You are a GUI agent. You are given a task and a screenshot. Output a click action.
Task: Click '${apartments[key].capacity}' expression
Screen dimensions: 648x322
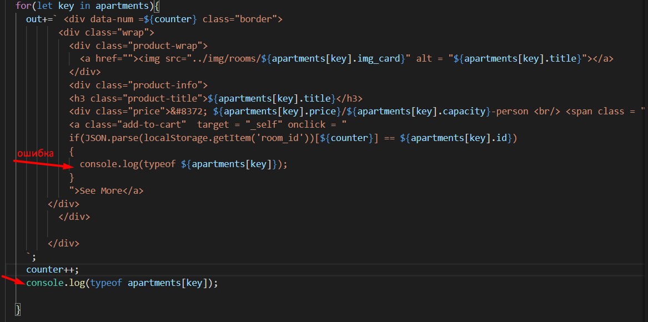(x=419, y=111)
